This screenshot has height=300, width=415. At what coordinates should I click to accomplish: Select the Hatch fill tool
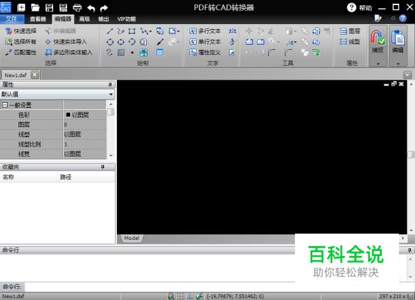121,52
